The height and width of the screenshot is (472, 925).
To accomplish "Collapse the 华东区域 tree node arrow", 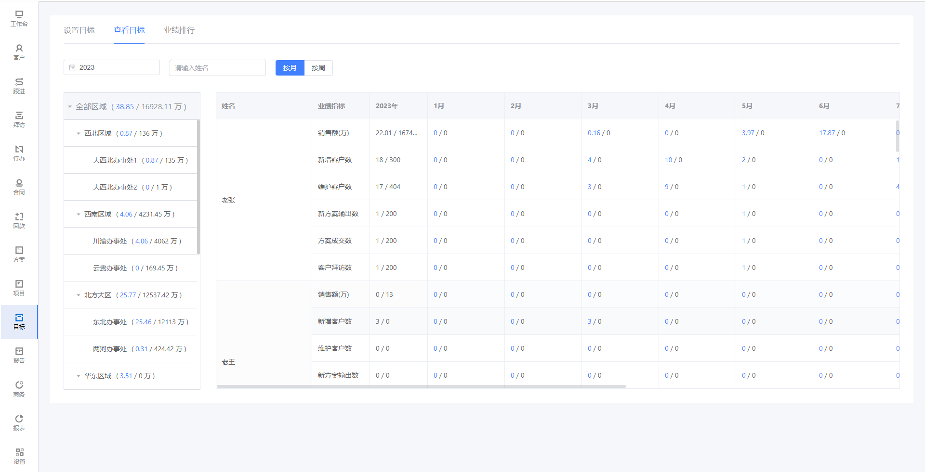I will 79,376.
